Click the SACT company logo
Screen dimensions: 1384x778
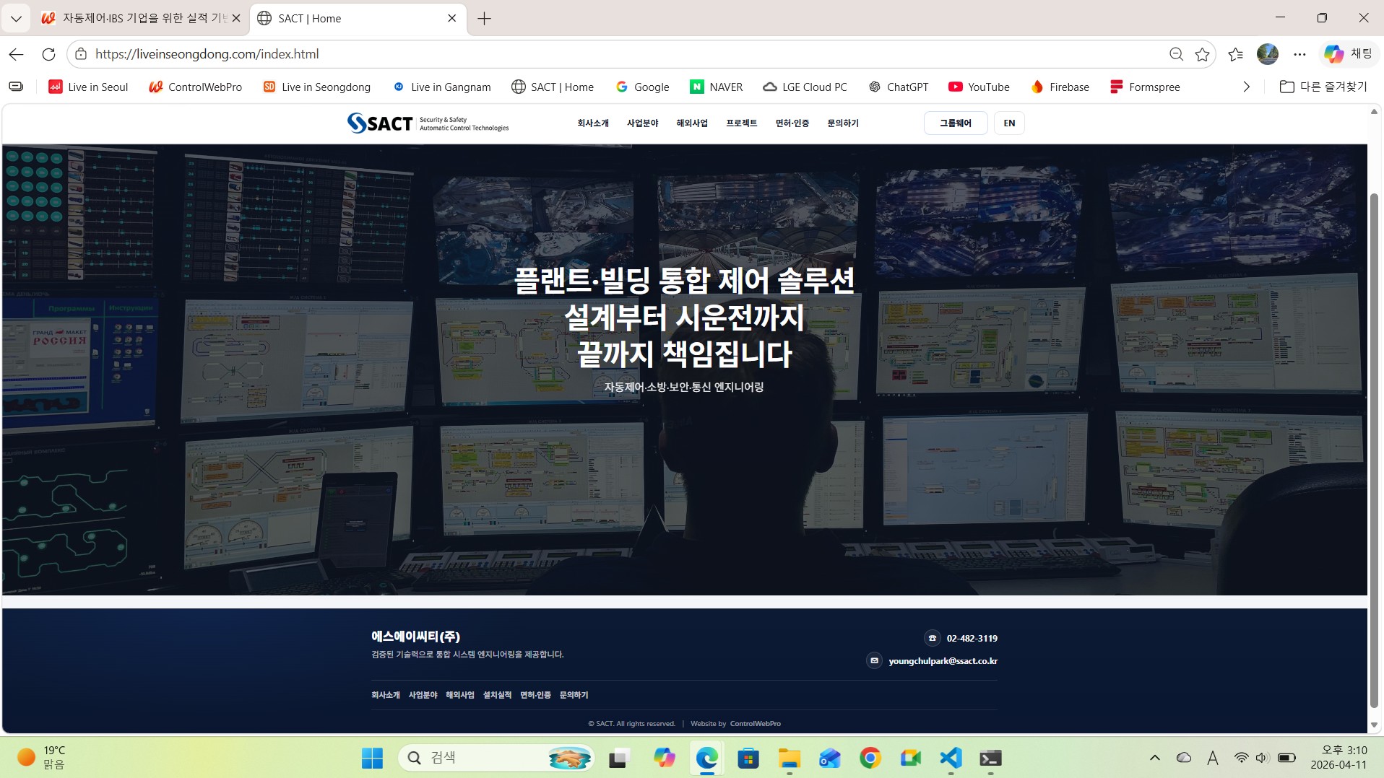click(x=428, y=123)
